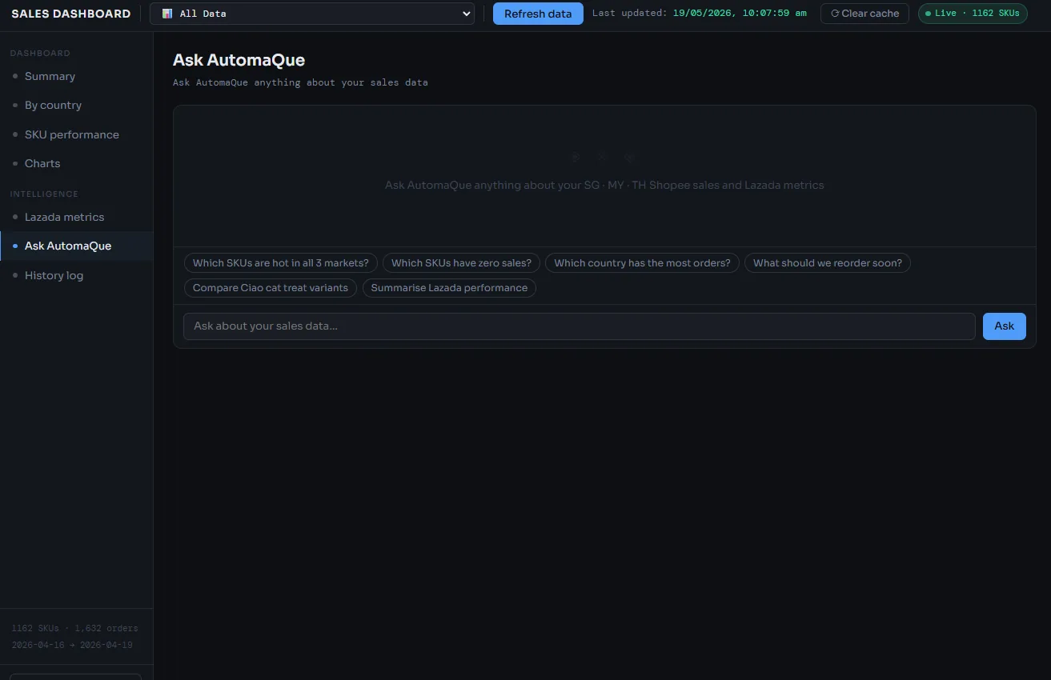Pick 'Which SKUs are hot in all 3 markets?' suggestion
The width and height of the screenshot is (1051, 680).
[x=281, y=263]
